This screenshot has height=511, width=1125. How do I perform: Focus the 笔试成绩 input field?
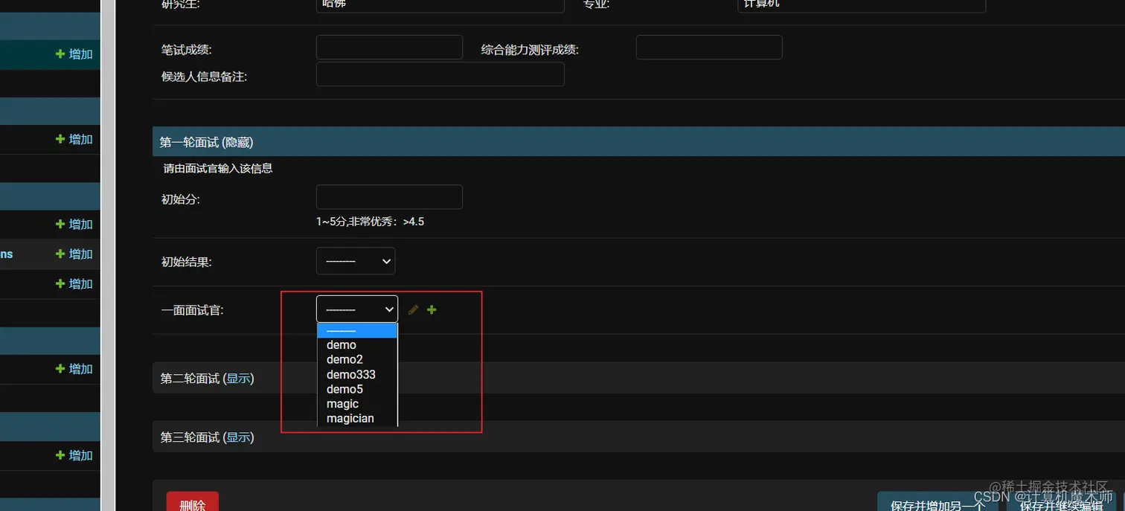coord(389,48)
